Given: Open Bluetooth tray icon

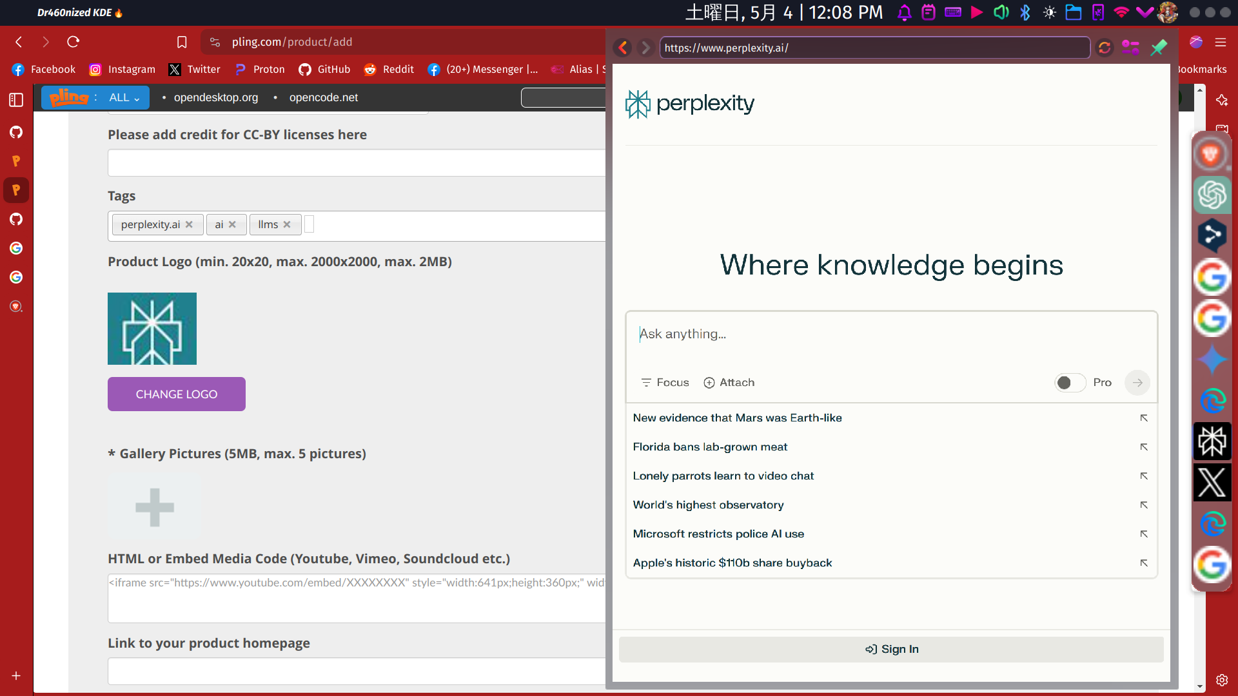Looking at the screenshot, I should pos(1025,12).
